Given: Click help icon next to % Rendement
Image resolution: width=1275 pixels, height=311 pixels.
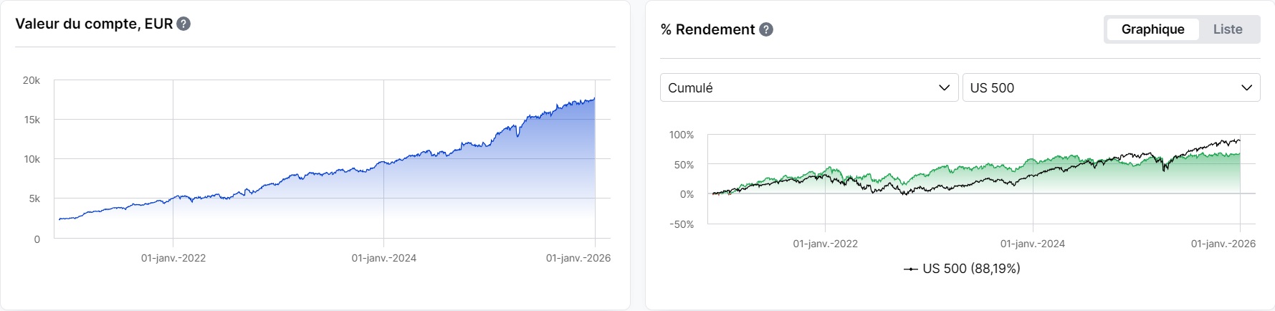Looking at the screenshot, I should 766,29.
